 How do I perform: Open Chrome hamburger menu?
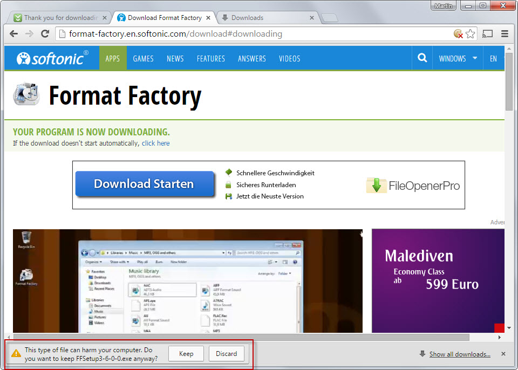(x=505, y=33)
